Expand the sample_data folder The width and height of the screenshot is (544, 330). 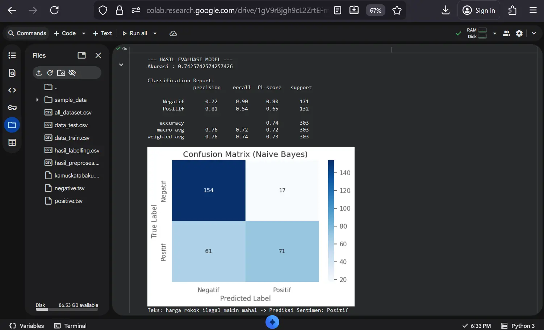(x=37, y=100)
